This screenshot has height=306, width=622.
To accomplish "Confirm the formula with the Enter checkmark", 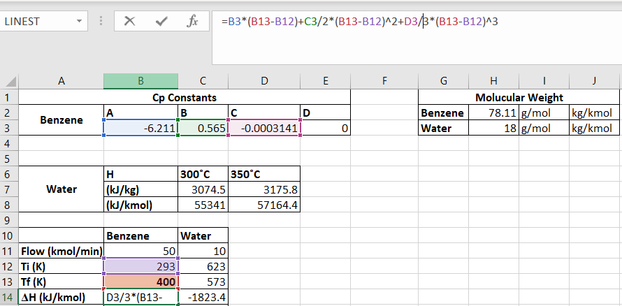I will click(x=161, y=21).
